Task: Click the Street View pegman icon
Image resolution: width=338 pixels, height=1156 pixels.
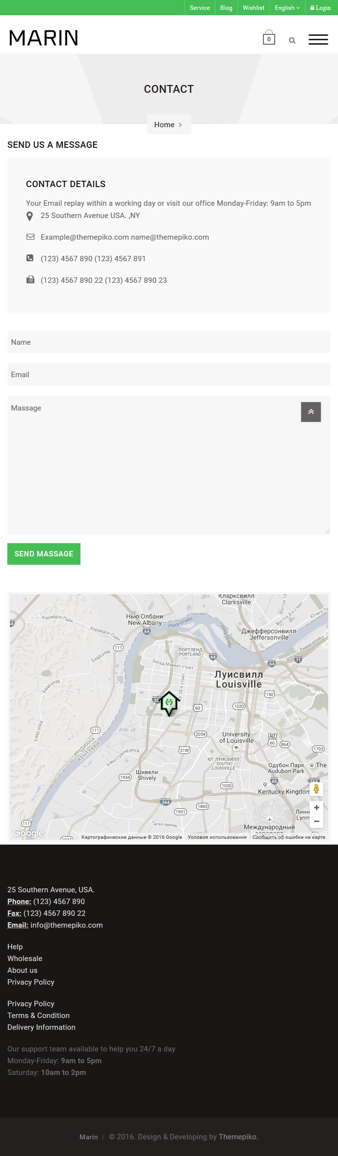Action: (x=316, y=789)
